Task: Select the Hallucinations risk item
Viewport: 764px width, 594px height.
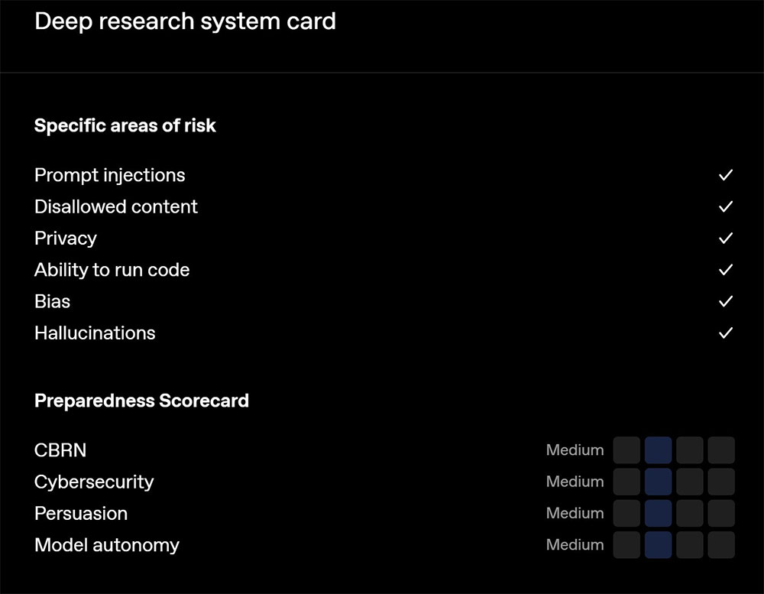Action: pyautogui.click(x=95, y=333)
